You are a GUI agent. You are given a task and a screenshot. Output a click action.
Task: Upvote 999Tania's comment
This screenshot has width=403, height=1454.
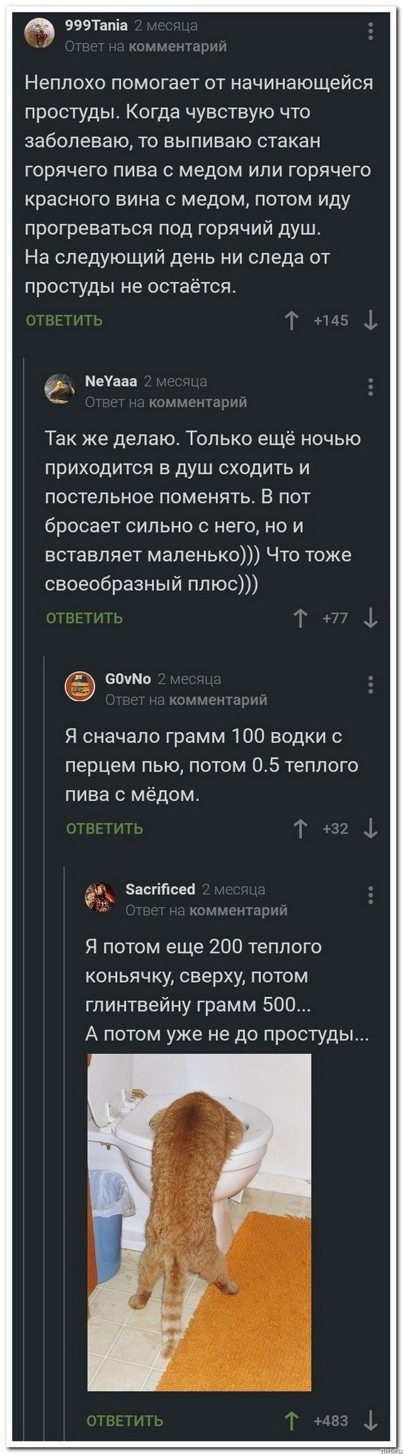[292, 321]
